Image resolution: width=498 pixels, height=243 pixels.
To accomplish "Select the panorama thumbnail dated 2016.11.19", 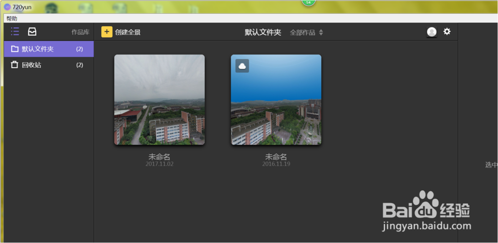I will [x=276, y=100].
